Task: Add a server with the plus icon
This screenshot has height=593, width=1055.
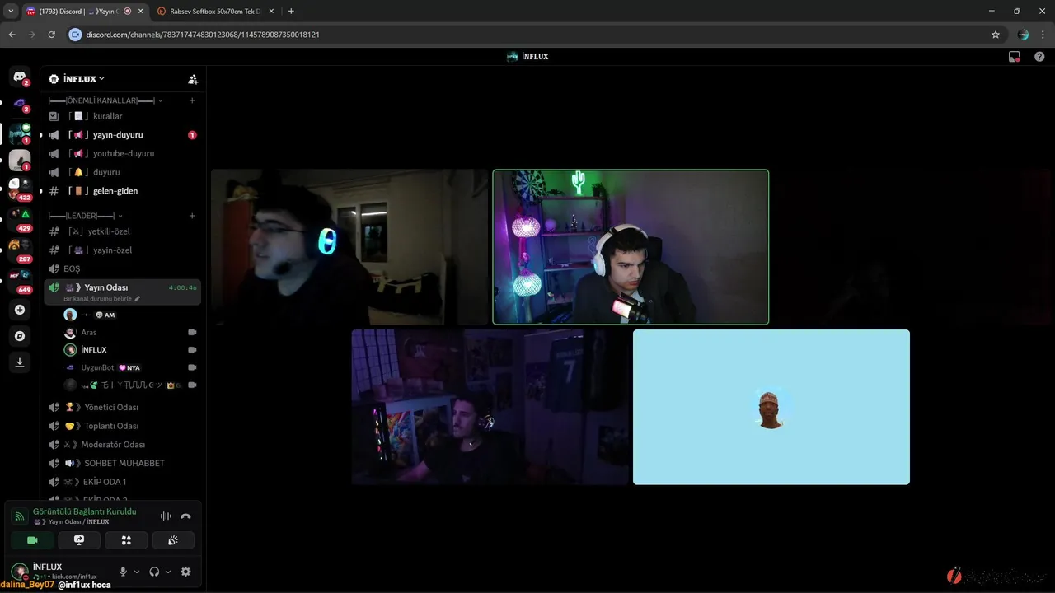Action: point(20,310)
